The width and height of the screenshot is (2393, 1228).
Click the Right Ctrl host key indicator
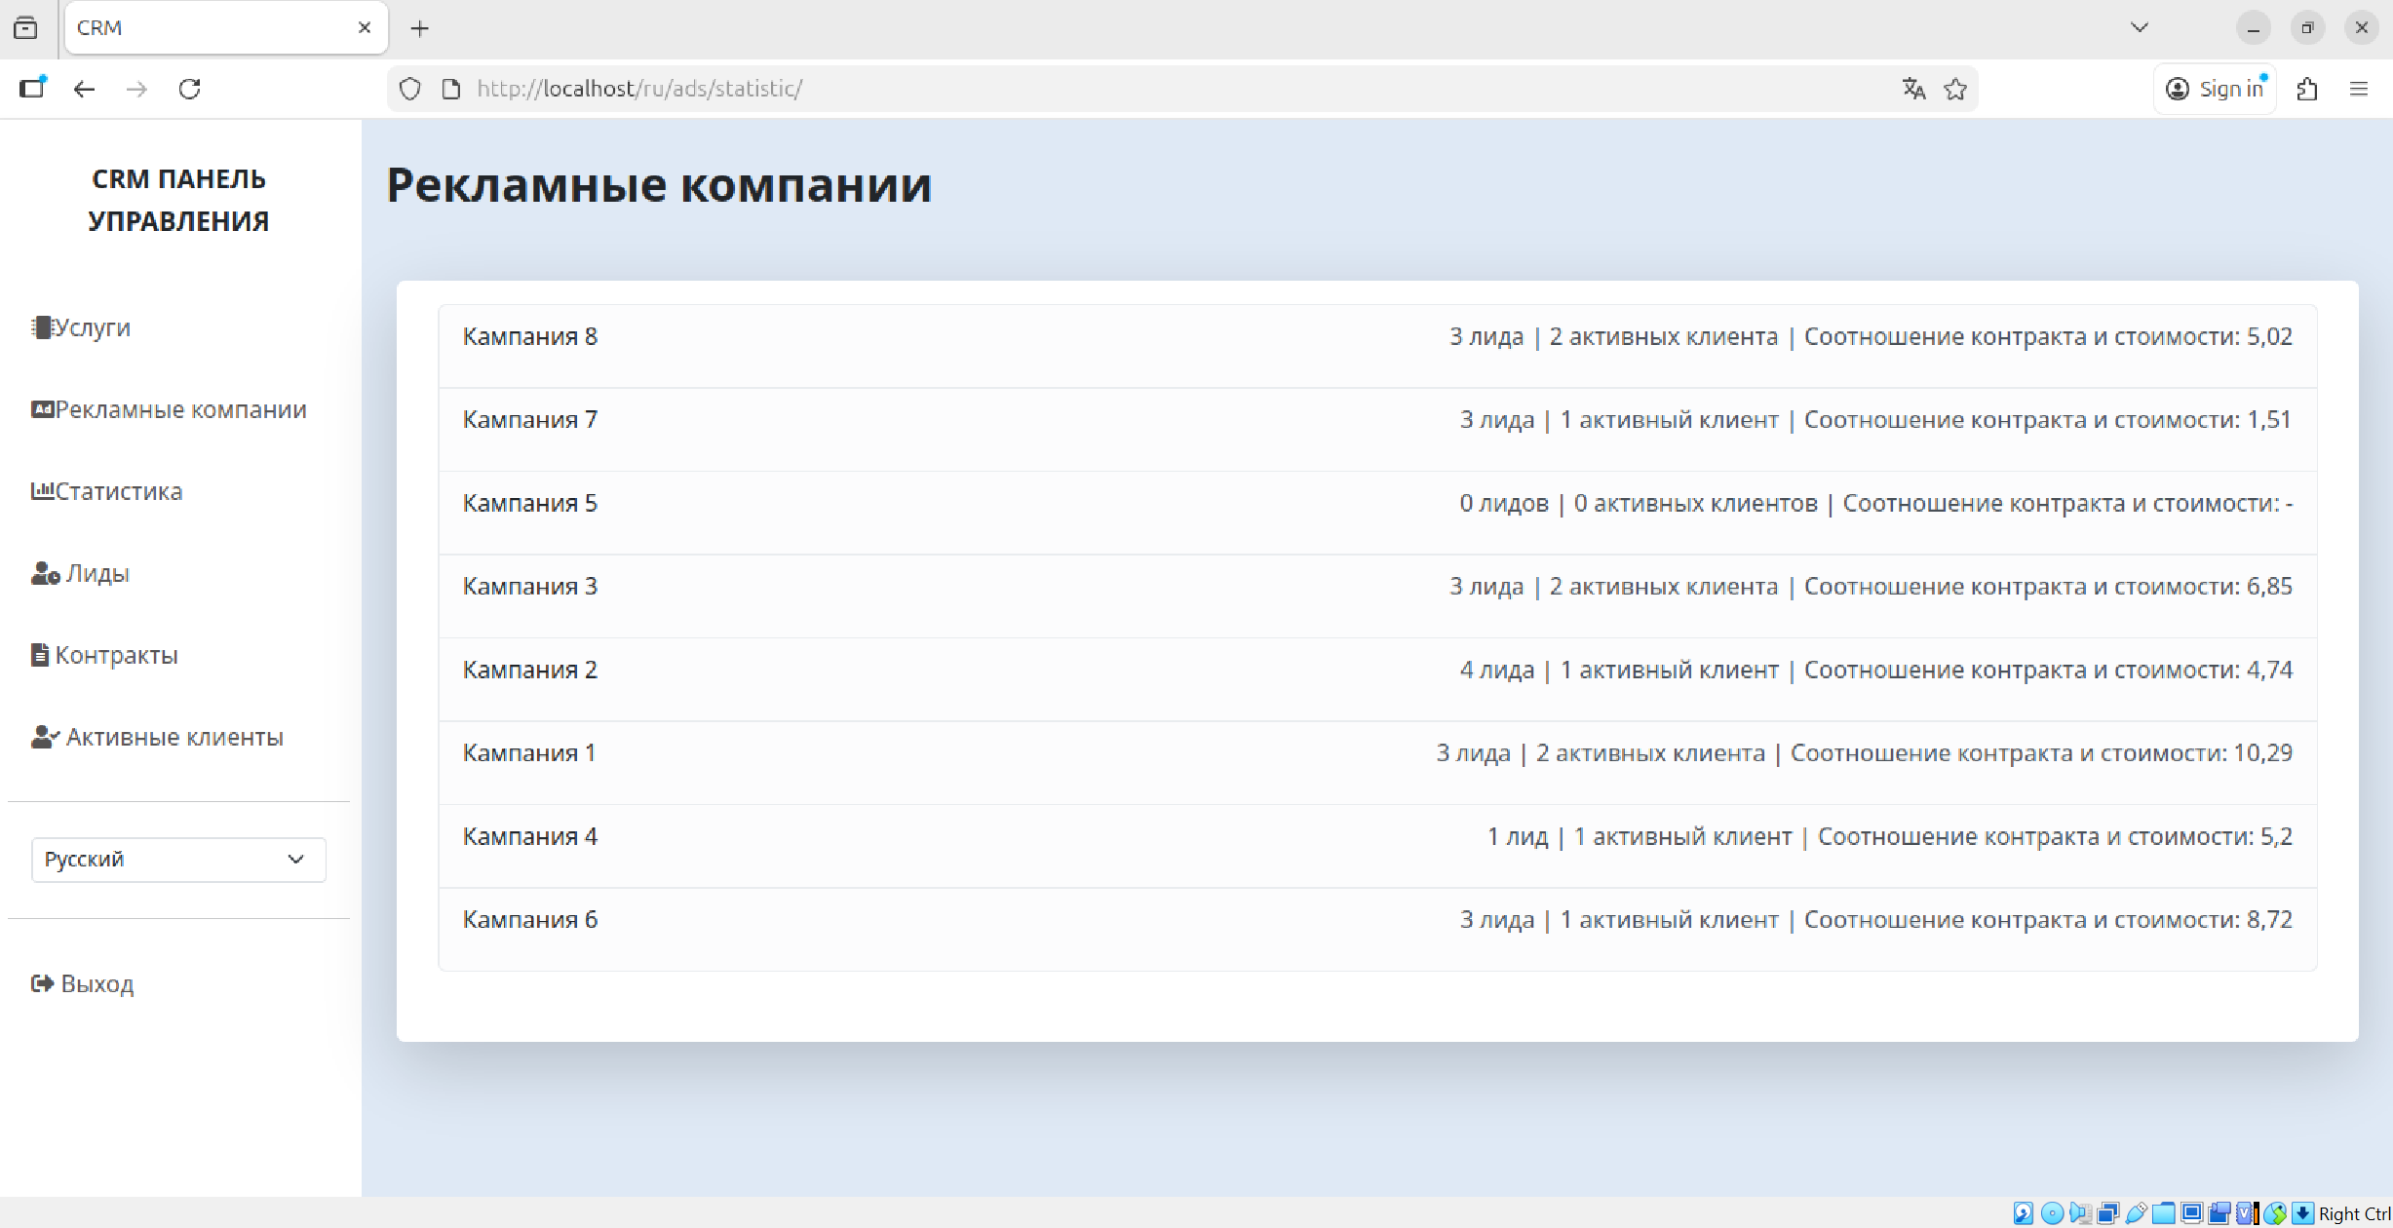[2354, 1213]
